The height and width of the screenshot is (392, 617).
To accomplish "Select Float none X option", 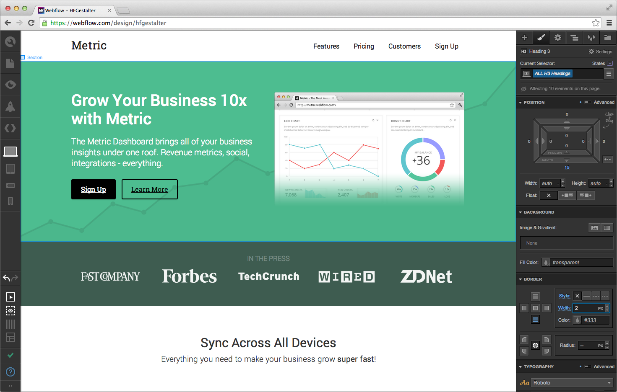I will pyautogui.click(x=549, y=195).
